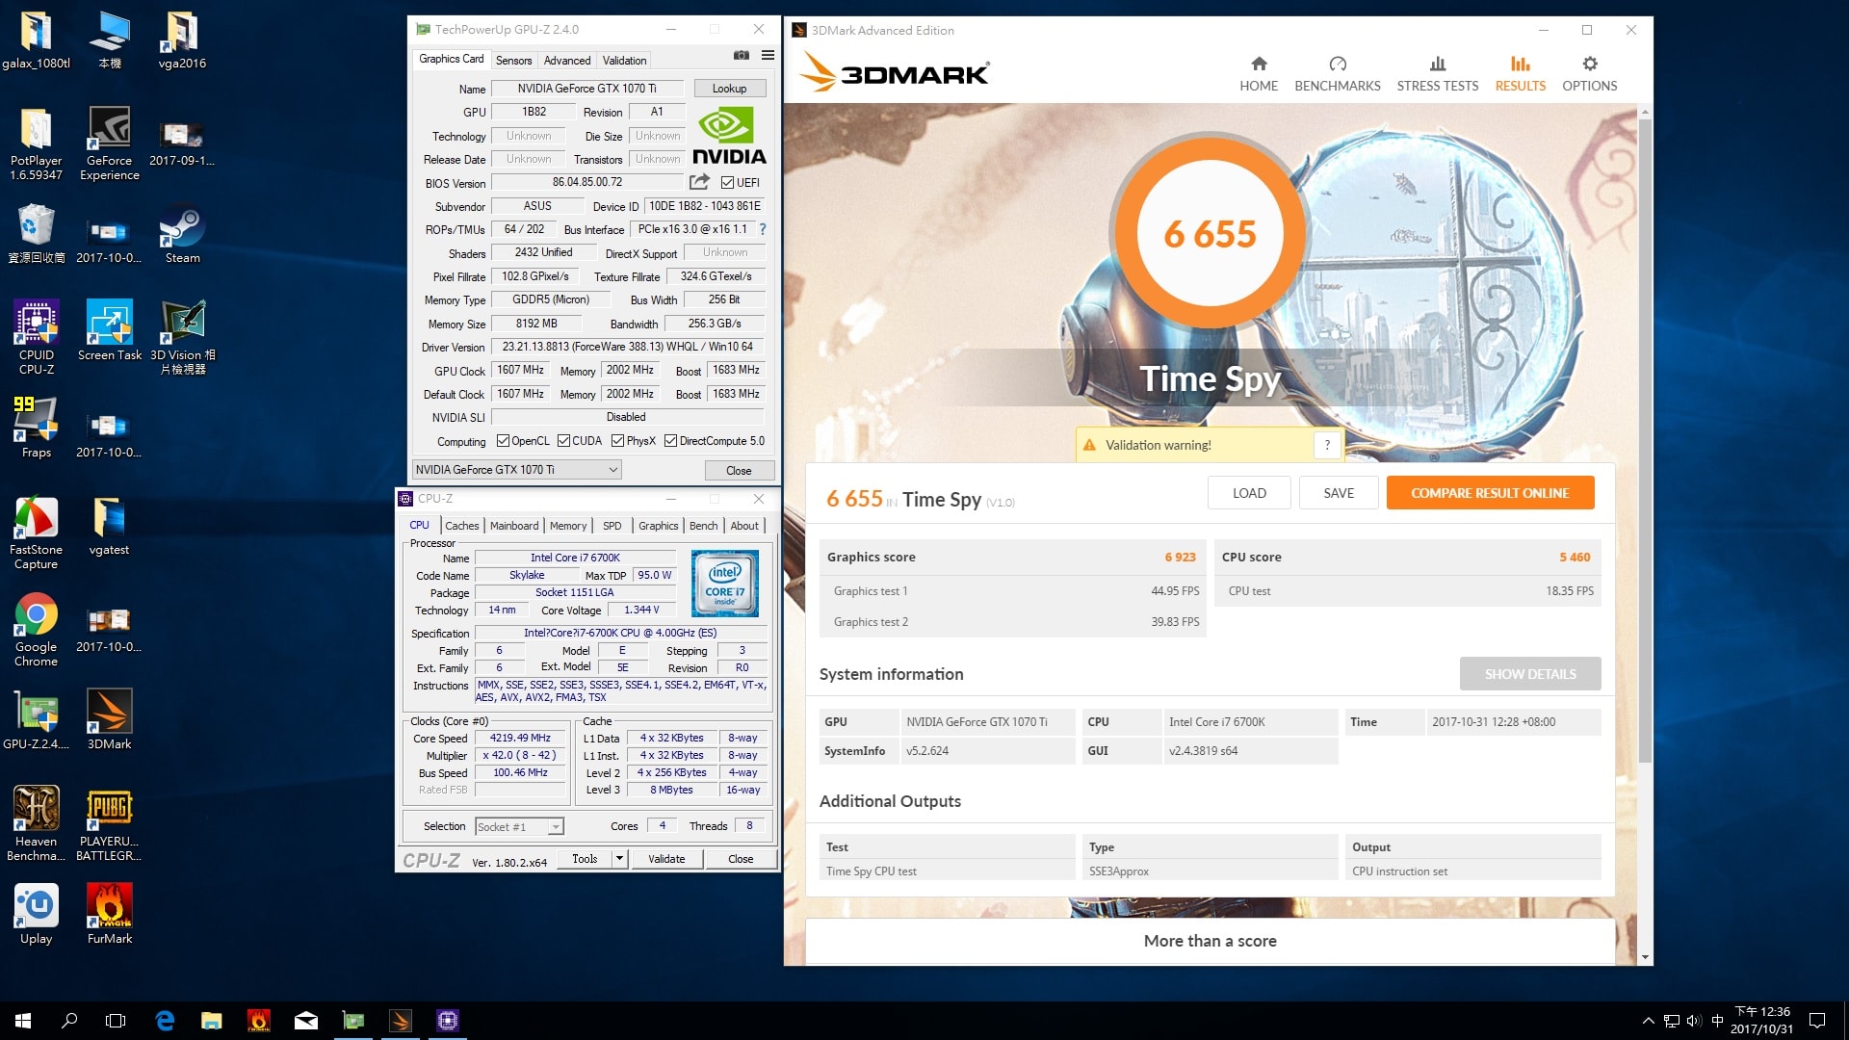
Task: Open the Recycle Bin on desktop
Action: (x=36, y=234)
